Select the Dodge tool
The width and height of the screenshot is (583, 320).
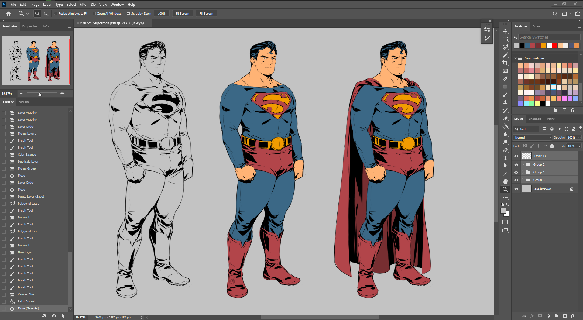505,142
